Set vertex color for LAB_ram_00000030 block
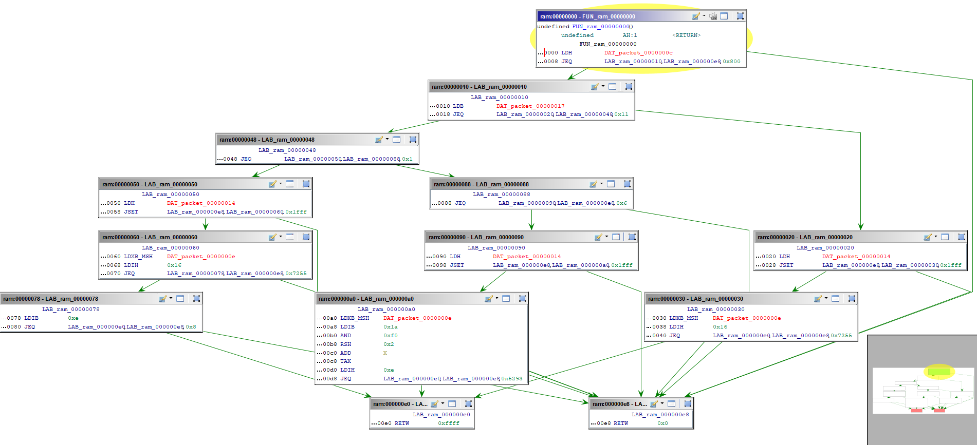The height and width of the screenshot is (445, 977). tap(818, 299)
